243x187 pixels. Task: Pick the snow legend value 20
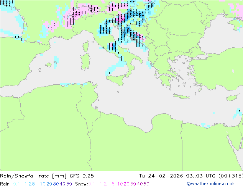[126, 184]
